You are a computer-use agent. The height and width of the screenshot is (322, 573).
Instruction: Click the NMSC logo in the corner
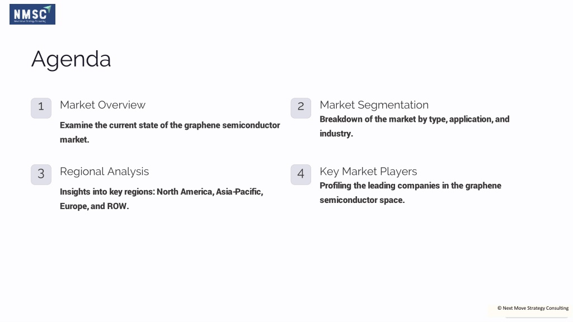pos(32,14)
